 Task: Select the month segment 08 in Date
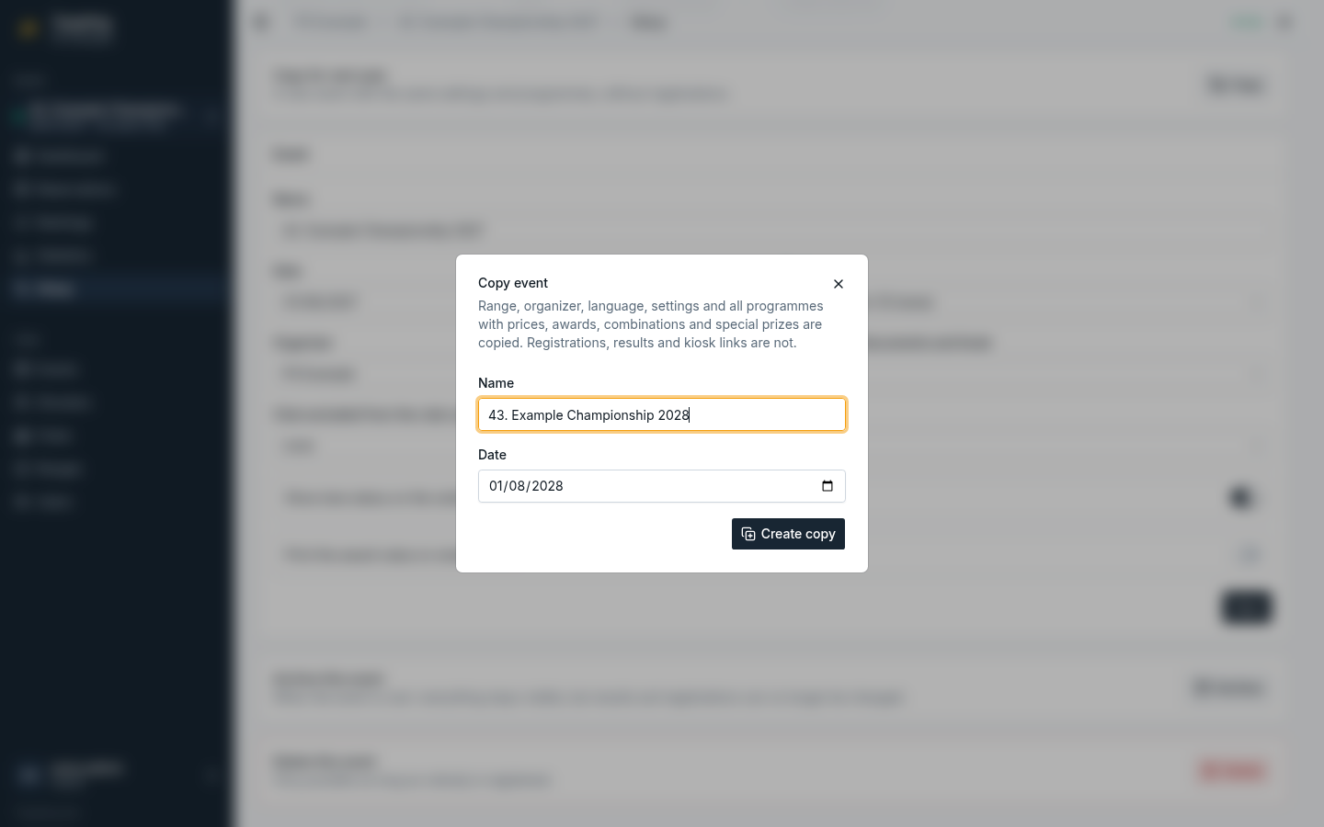pos(517,486)
